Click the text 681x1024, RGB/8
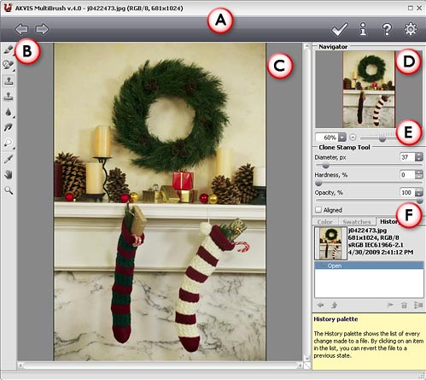The height and width of the screenshot is (380, 426). (x=373, y=237)
